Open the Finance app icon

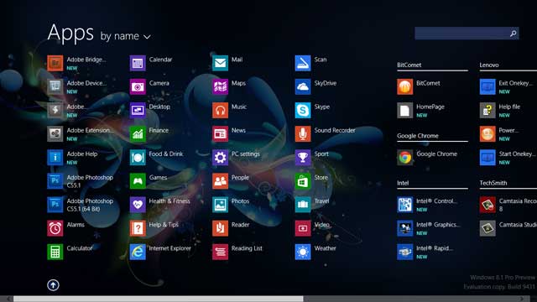tap(138, 134)
